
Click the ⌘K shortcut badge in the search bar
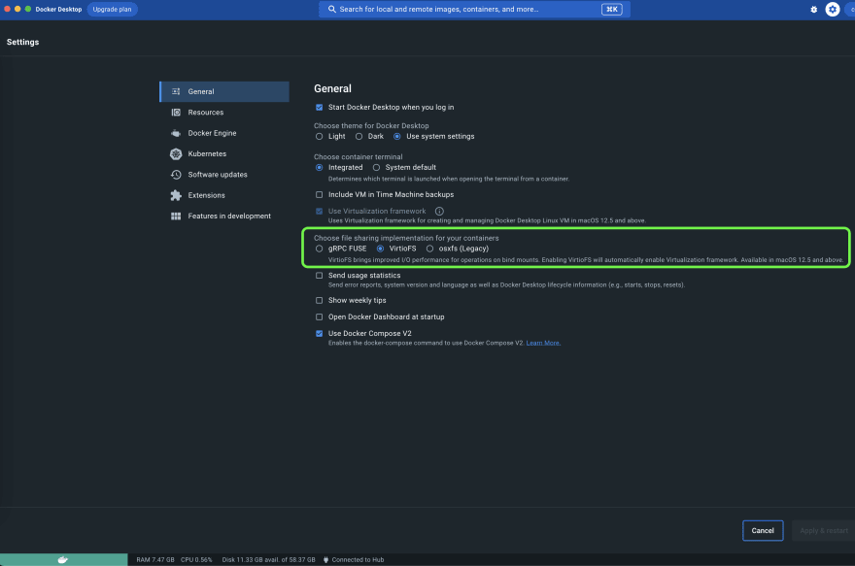click(x=612, y=10)
